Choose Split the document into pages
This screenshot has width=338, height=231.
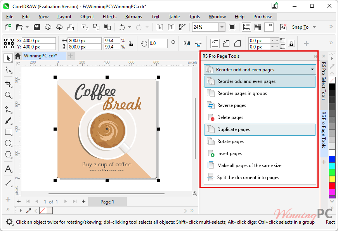click(x=260, y=178)
